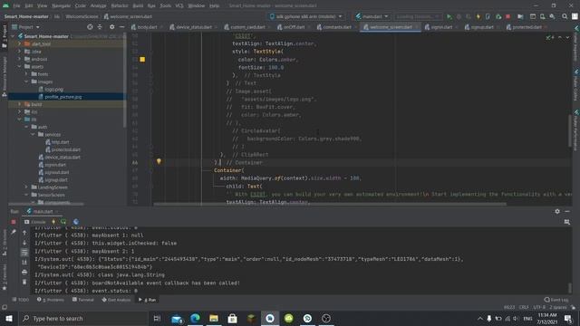Open Mail app from taskbar
This screenshot has height=326, width=580.
(177, 318)
